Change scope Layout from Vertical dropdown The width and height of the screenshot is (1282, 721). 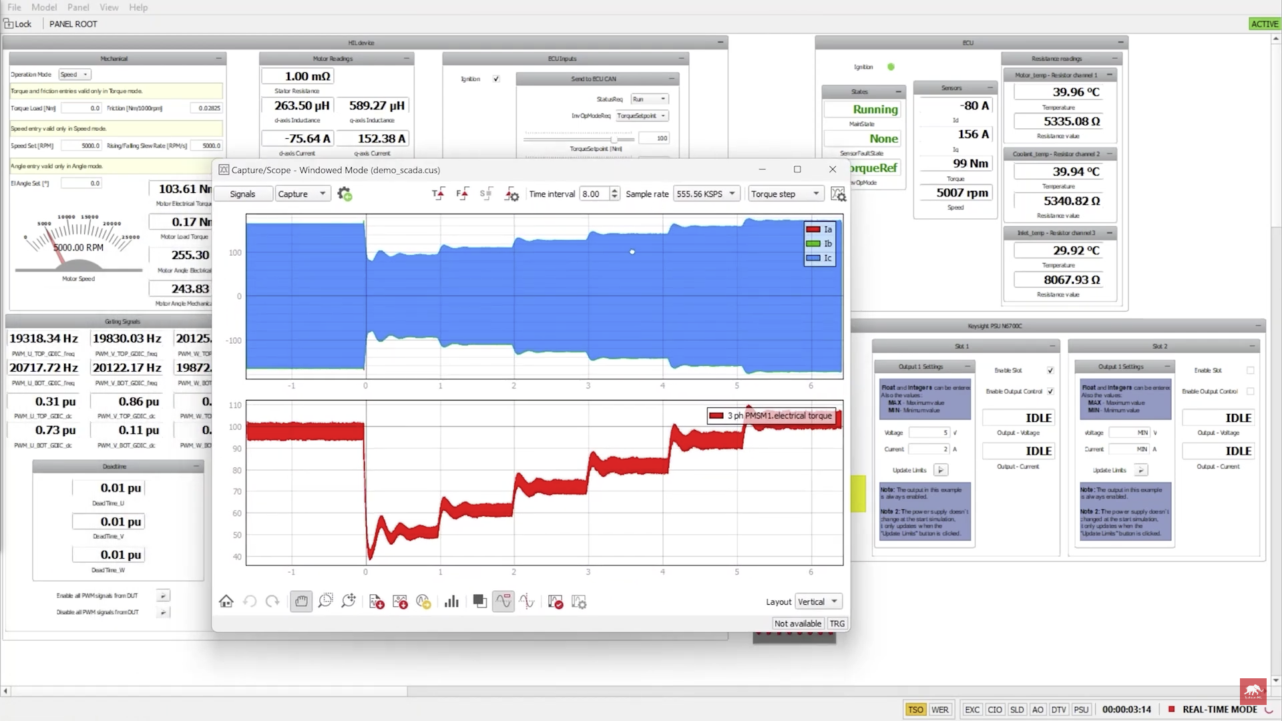818,601
